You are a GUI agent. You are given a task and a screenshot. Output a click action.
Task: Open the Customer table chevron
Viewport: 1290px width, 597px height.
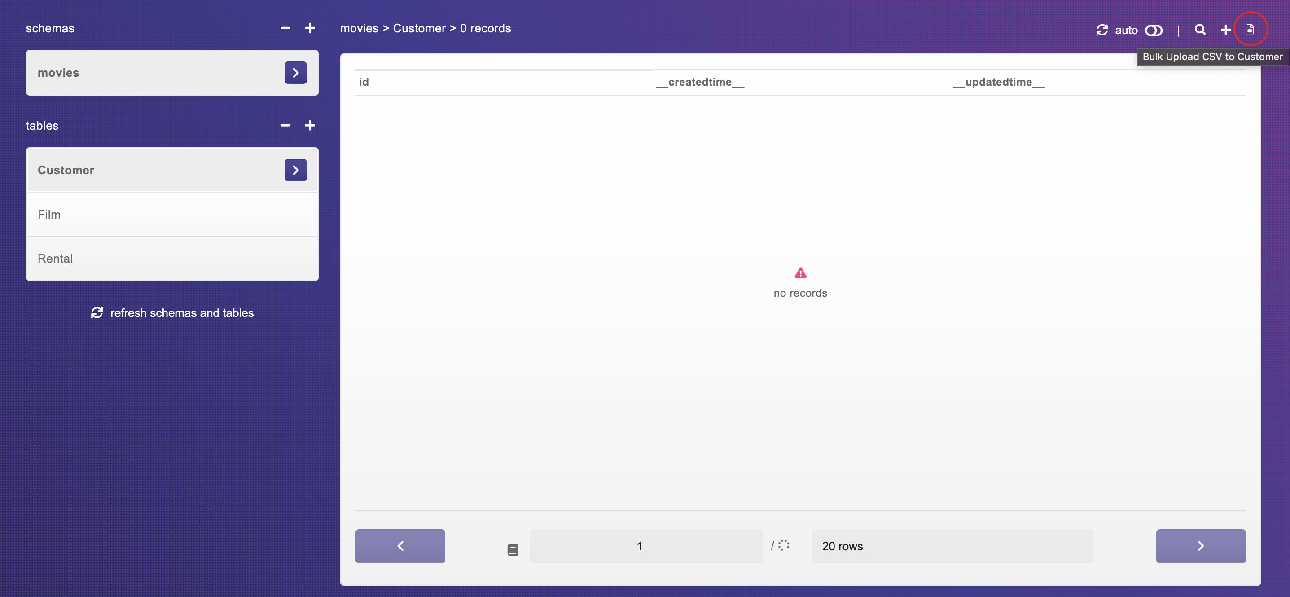(x=295, y=170)
